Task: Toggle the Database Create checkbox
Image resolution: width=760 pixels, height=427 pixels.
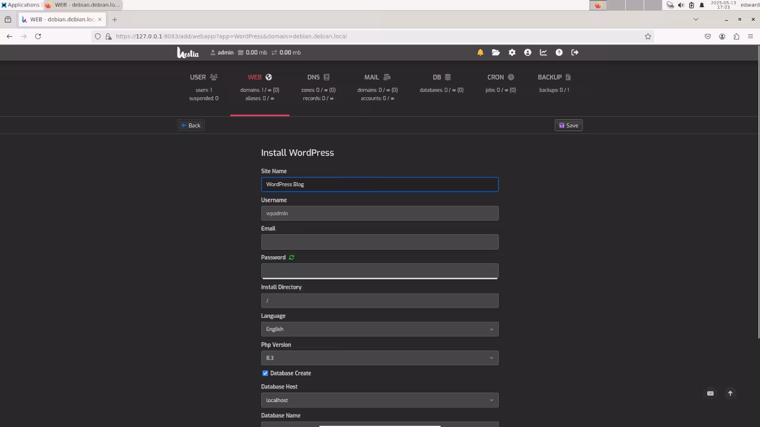Action: (265, 373)
